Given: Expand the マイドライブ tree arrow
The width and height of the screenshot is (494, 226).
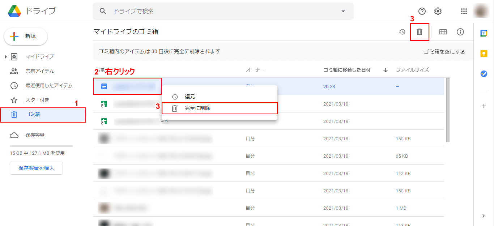Looking at the screenshot, I should click(x=6, y=57).
